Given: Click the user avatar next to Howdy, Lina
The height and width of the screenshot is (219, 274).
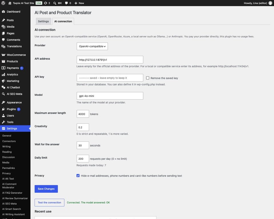Looking at the screenshot, I should coord(270,3).
